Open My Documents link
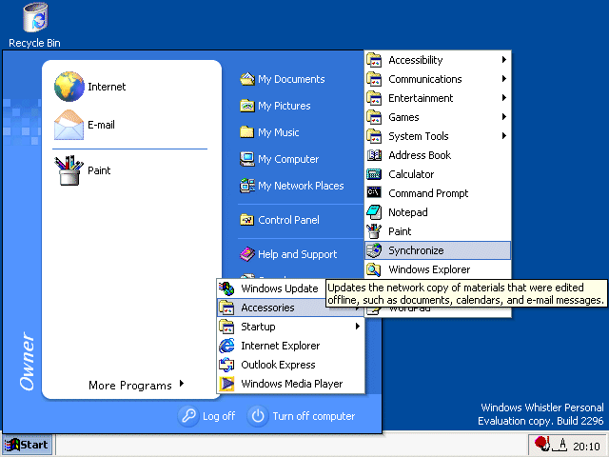This screenshot has height=457, width=609. click(291, 79)
